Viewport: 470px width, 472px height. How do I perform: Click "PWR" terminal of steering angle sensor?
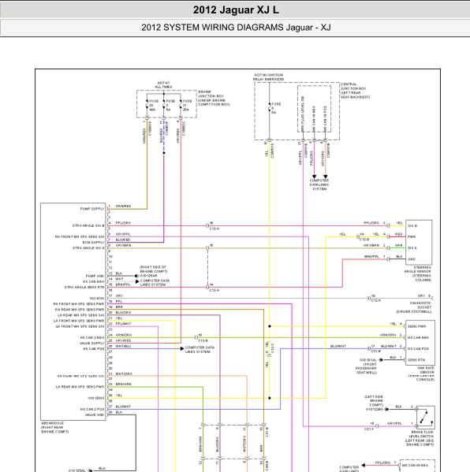412,237
